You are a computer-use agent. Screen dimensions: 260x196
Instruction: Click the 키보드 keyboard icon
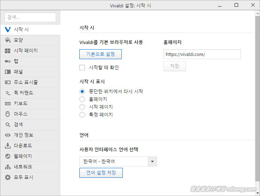(8, 103)
